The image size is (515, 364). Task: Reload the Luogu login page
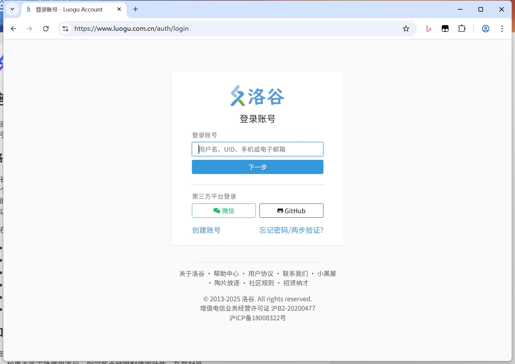point(46,29)
